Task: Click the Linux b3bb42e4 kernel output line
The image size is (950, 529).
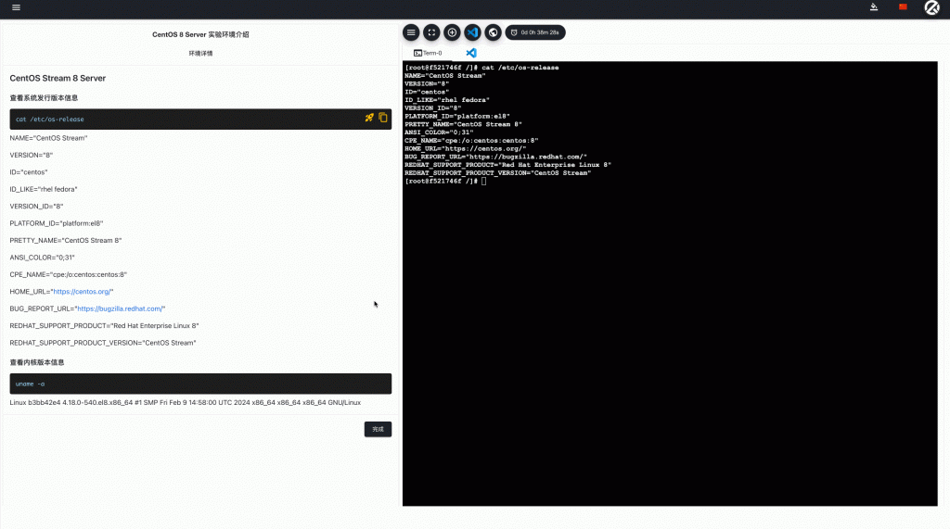Action: click(186, 402)
